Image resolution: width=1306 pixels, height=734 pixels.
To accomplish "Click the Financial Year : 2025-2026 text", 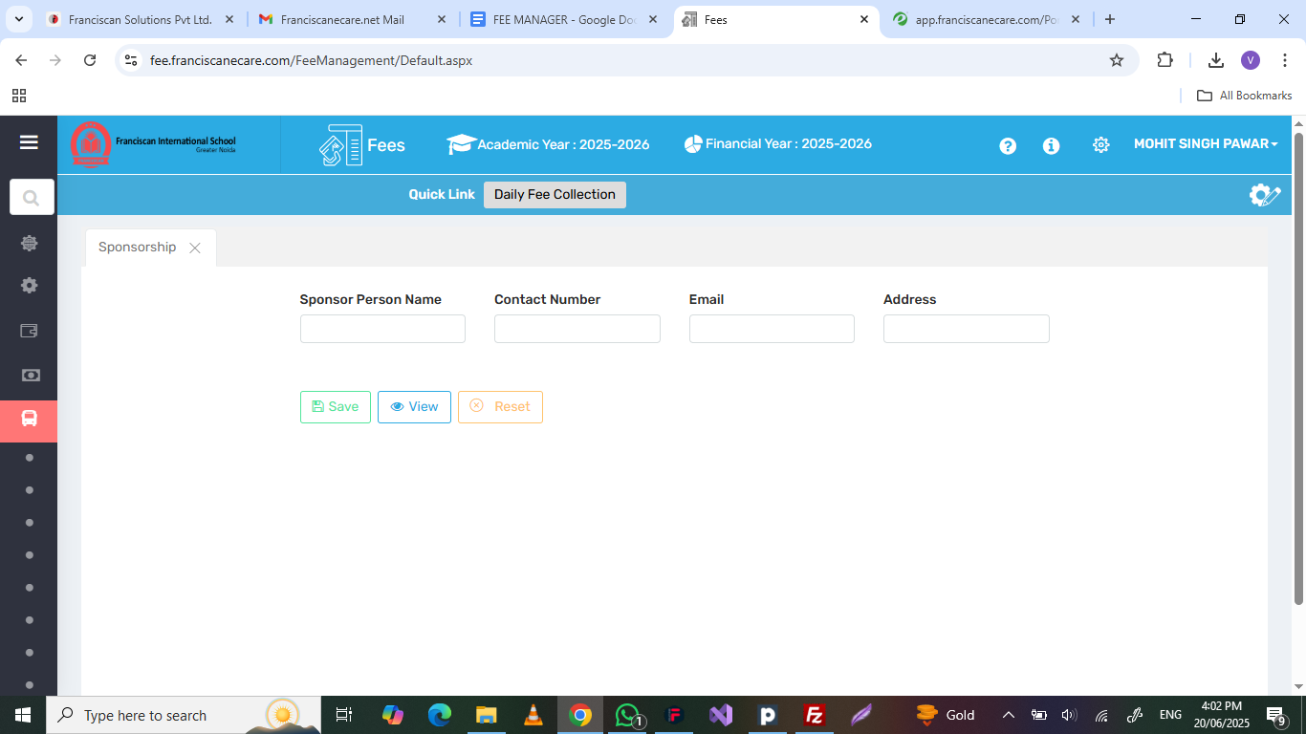I will tap(789, 144).
